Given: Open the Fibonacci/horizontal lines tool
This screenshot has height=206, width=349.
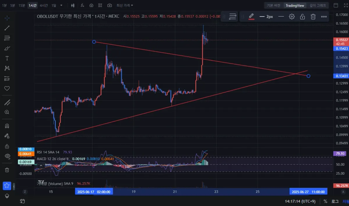Looking at the screenshot, I should [7, 38].
